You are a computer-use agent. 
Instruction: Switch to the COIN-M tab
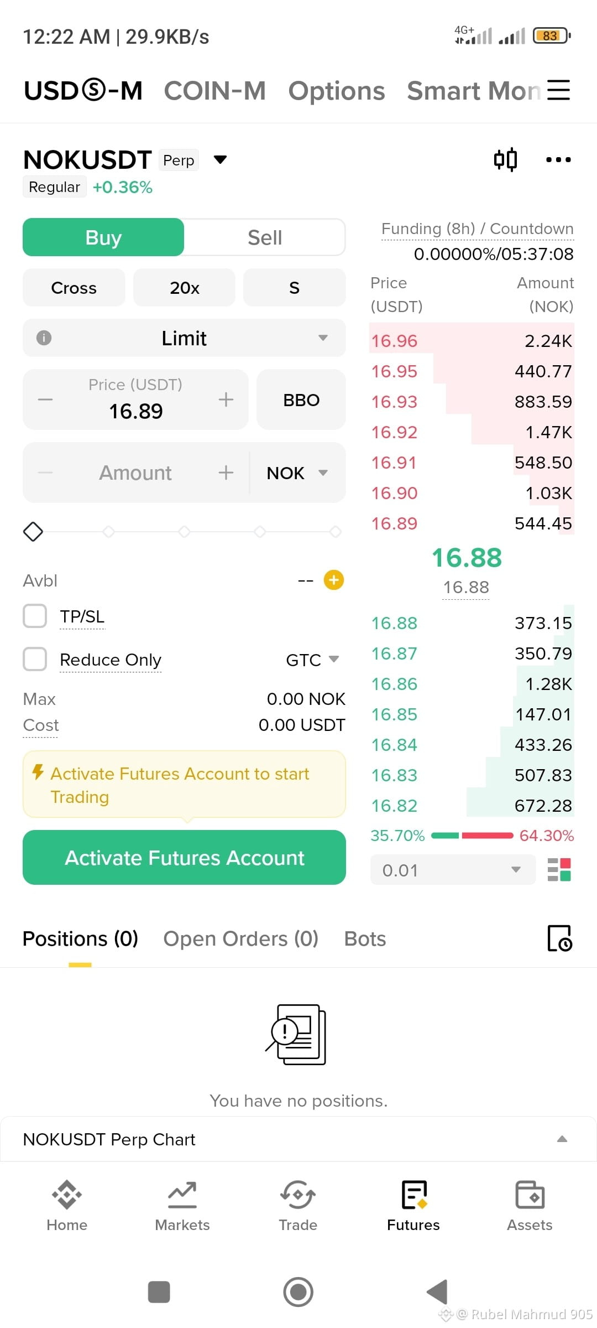tap(215, 91)
